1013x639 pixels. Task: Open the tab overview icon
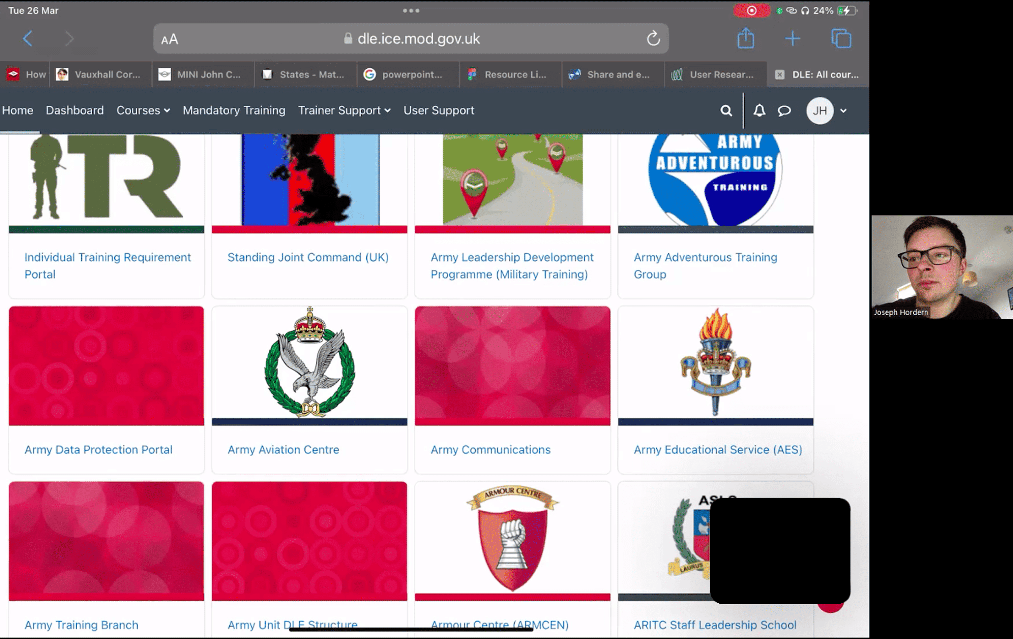pos(841,39)
